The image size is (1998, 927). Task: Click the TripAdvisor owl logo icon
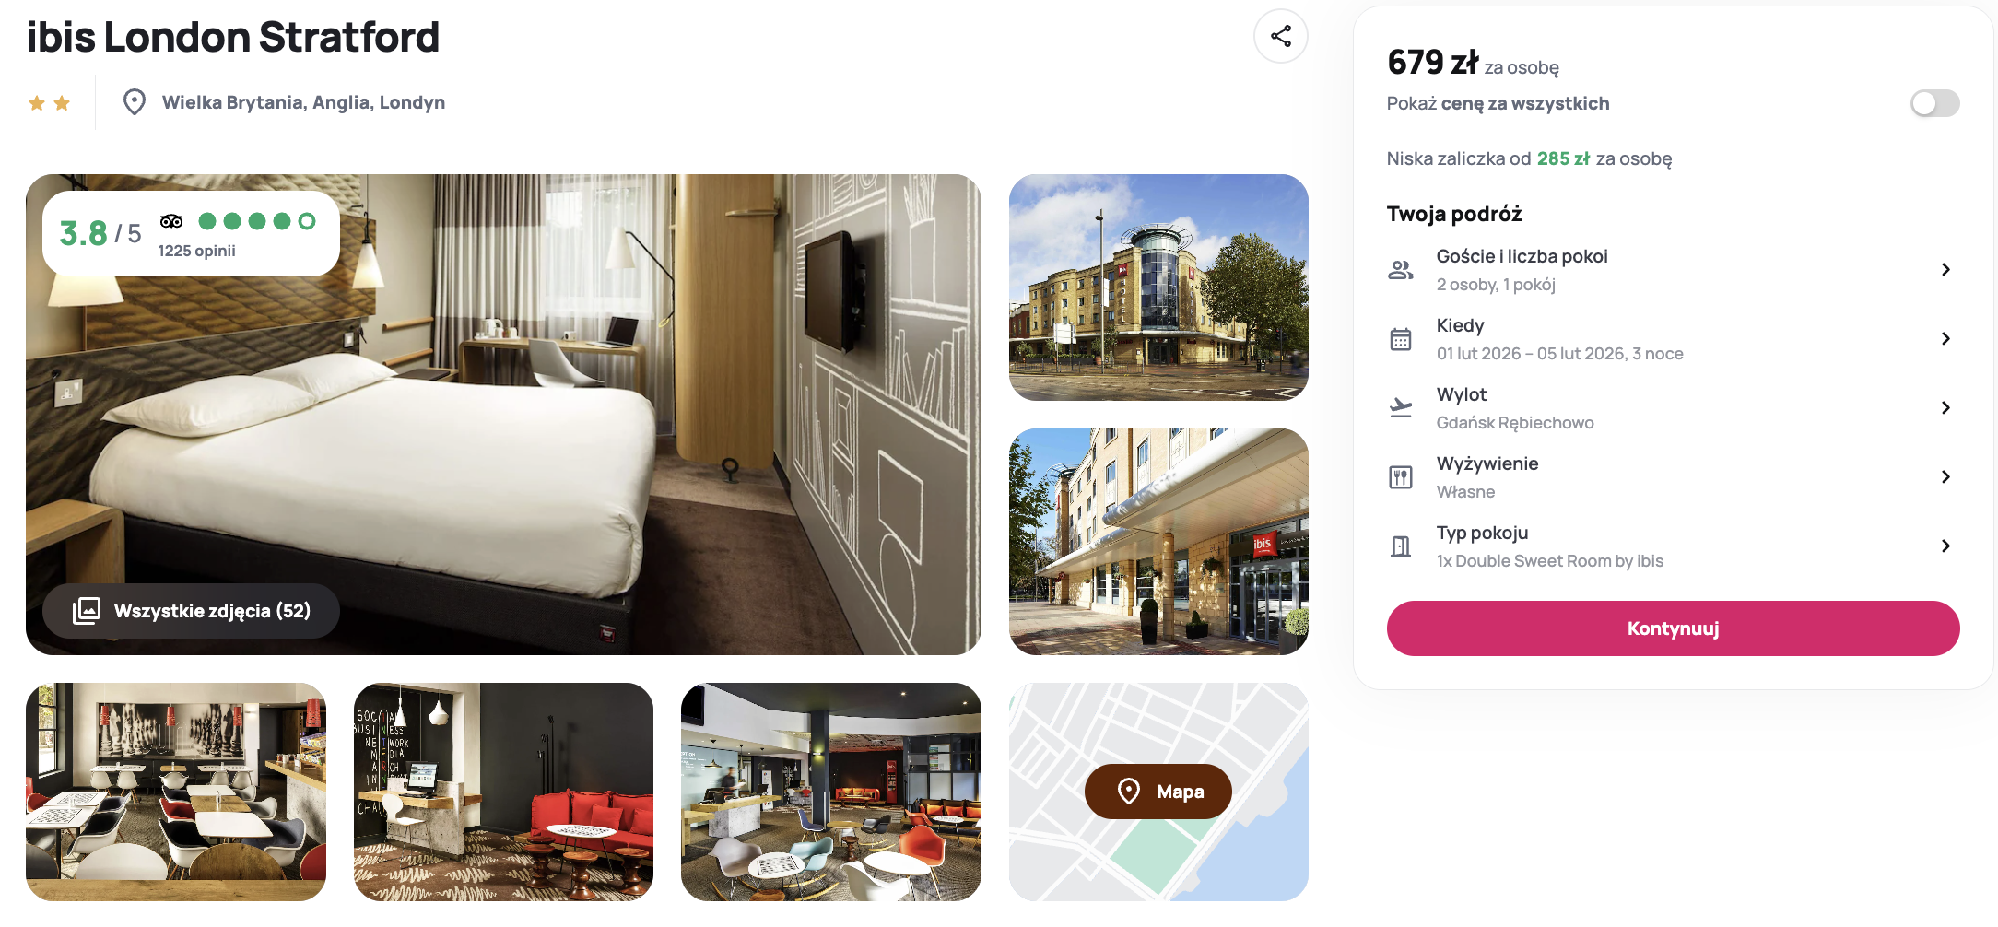(171, 221)
